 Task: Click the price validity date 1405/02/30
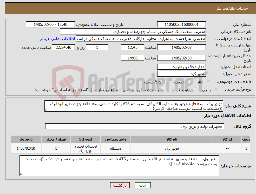(x=181, y=58)
